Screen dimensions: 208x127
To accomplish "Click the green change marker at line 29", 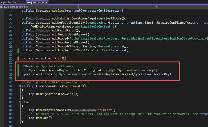I will 18,50.
